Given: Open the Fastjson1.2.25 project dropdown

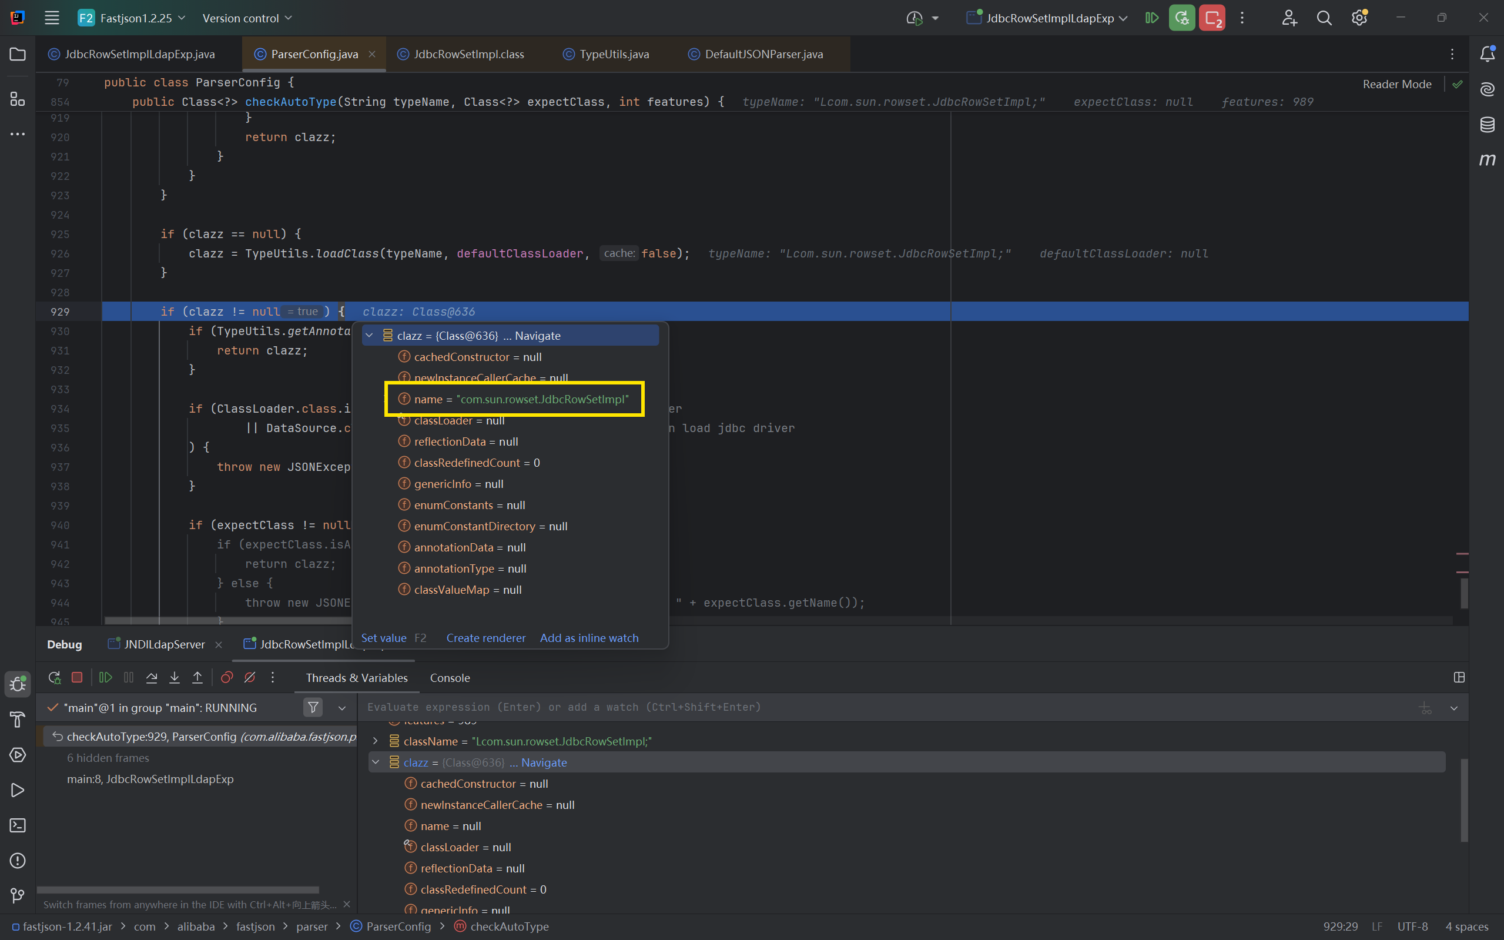Looking at the screenshot, I should pos(132,18).
